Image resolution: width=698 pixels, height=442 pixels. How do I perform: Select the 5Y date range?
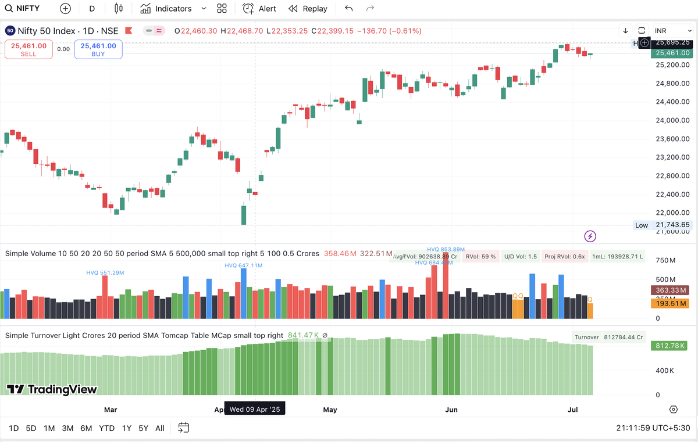143,428
